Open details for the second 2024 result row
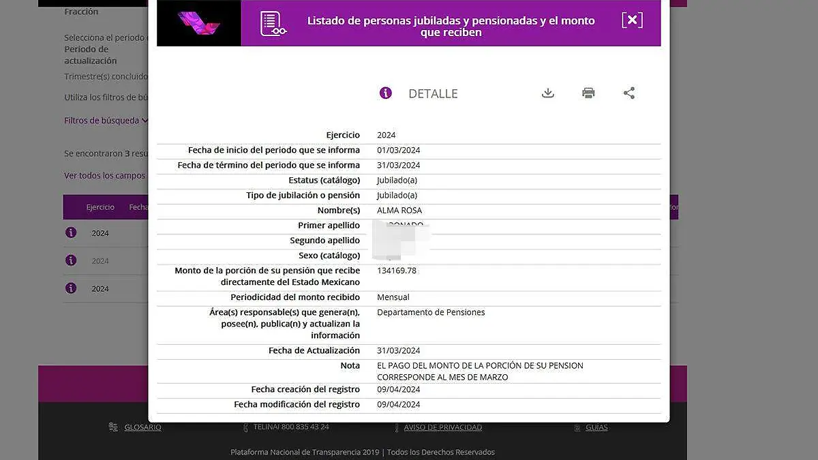818x460 pixels. 71,260
